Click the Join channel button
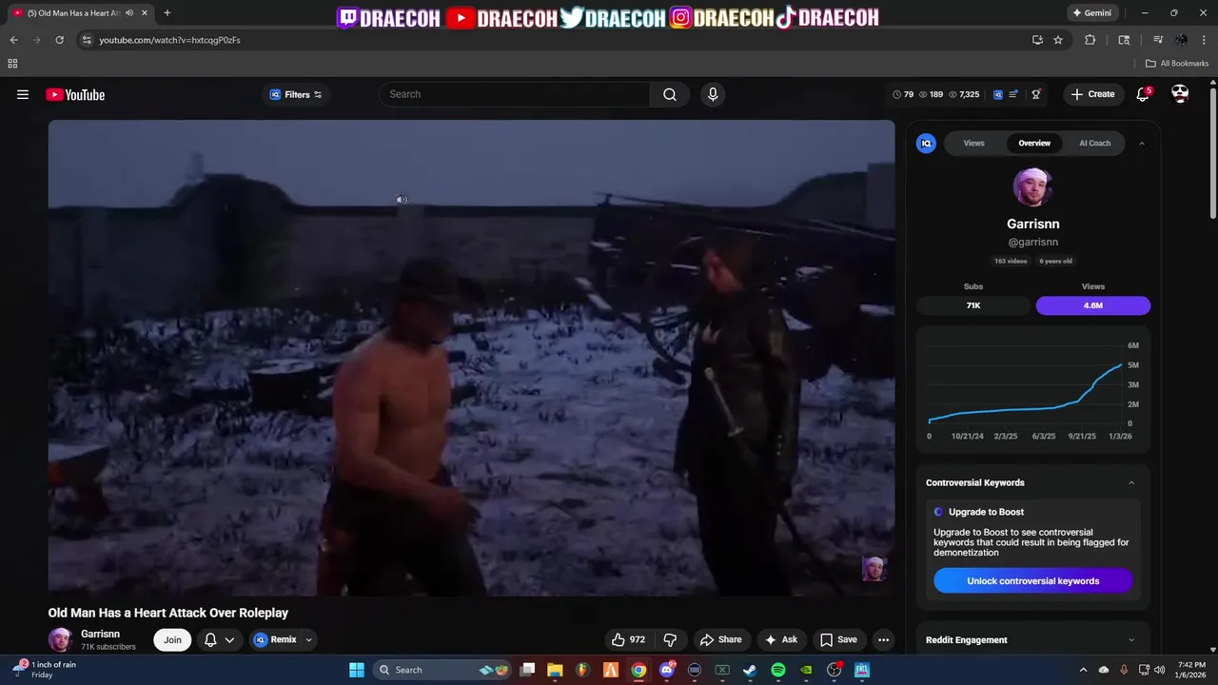This screenshot has width=1218, height=685. 172,639
